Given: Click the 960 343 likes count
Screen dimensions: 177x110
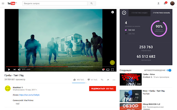Looking at the screenshot, I should pyautogui.click(x=131, y=30).
